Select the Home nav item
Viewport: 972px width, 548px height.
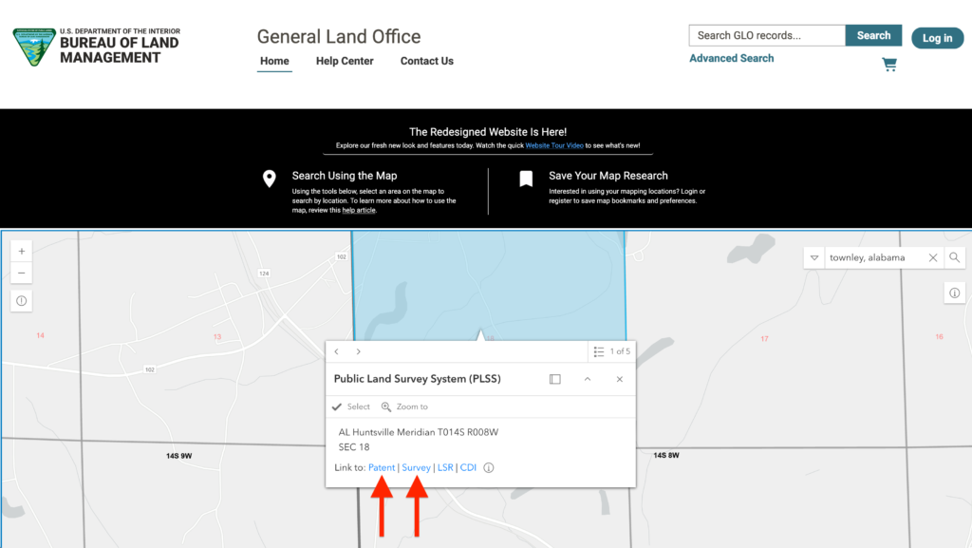point(274,61)
